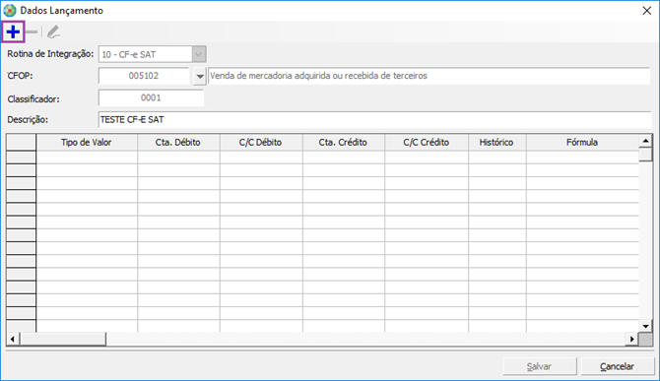Image resolution: width=660 pixels, height=381 pixels.
Task: Click the Descrição field TESTE CF-E SAT
Action: pyautogui.click(x=375, y=120)
